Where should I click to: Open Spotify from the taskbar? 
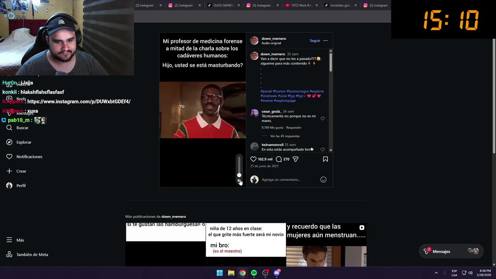[254, 273]
